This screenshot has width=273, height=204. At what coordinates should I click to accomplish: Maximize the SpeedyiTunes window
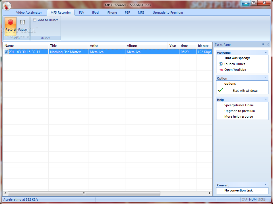[254, 3]
